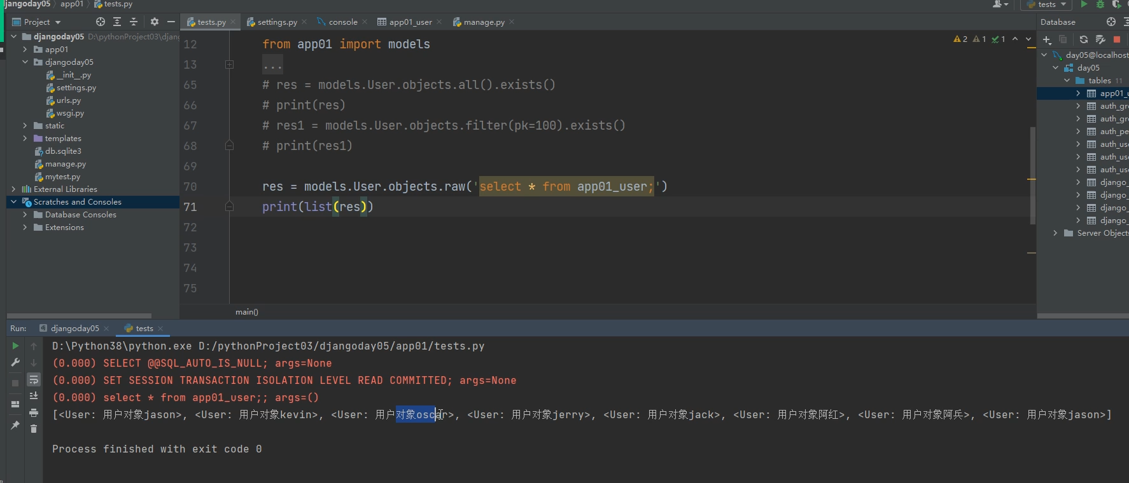The height and width of the screenshot is (483, 1129).
Task: Collapse the tables node in Database
Action: [1067, 81]
